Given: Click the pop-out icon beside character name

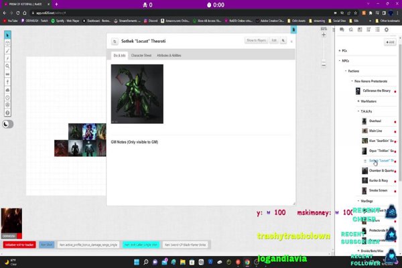Looking at the screenshot, I should [115, 42].
